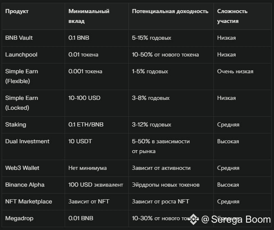
Task: Click the Serega Boom watermark text
Action: 236,219
